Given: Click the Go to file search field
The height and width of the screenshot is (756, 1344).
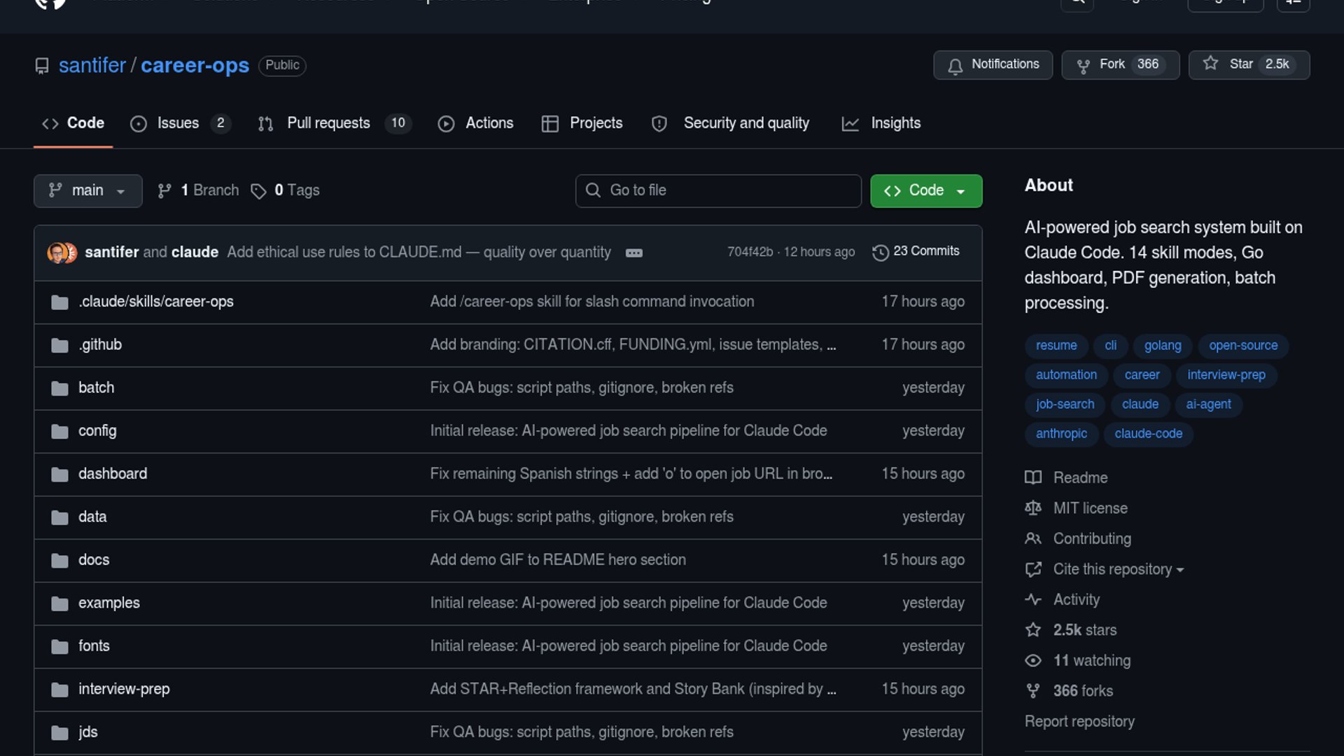Looking at the screenshot, I should [x=718, y=190].
